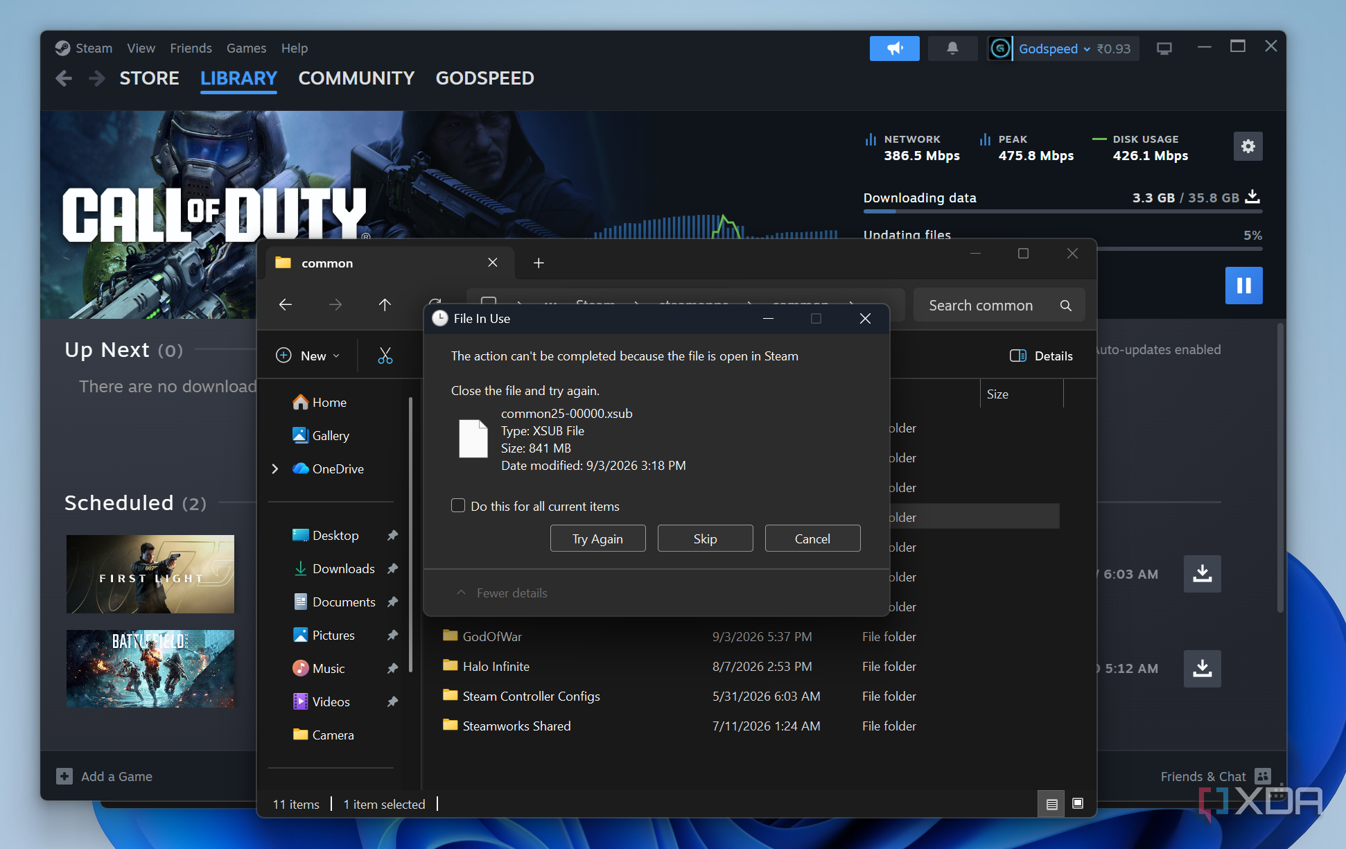Switch to large thumbnails view icon
The width and height of the screenshot is (1346, 849).
pyautogui.click(x=1078, y=804)
